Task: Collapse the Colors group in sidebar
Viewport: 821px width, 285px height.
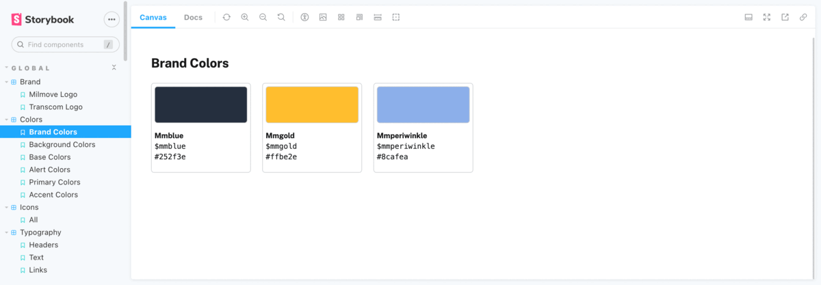Action: (31, 120)
